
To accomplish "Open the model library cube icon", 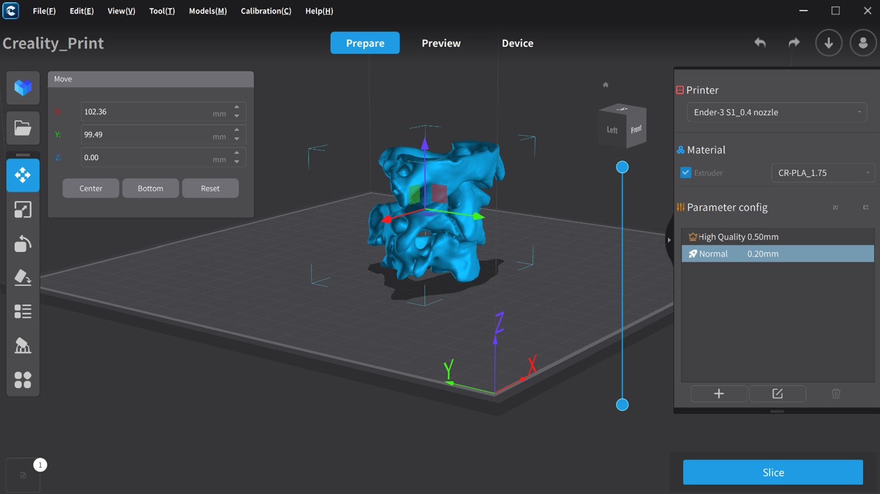I will (x=23, y=88).
